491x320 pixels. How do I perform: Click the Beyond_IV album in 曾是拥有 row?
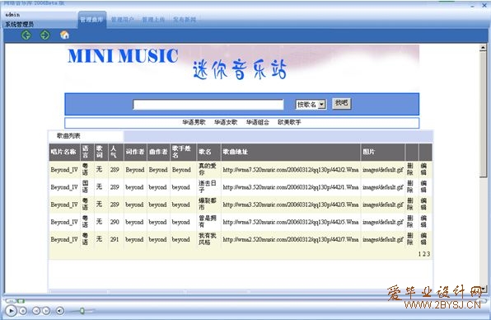(64, 222)
